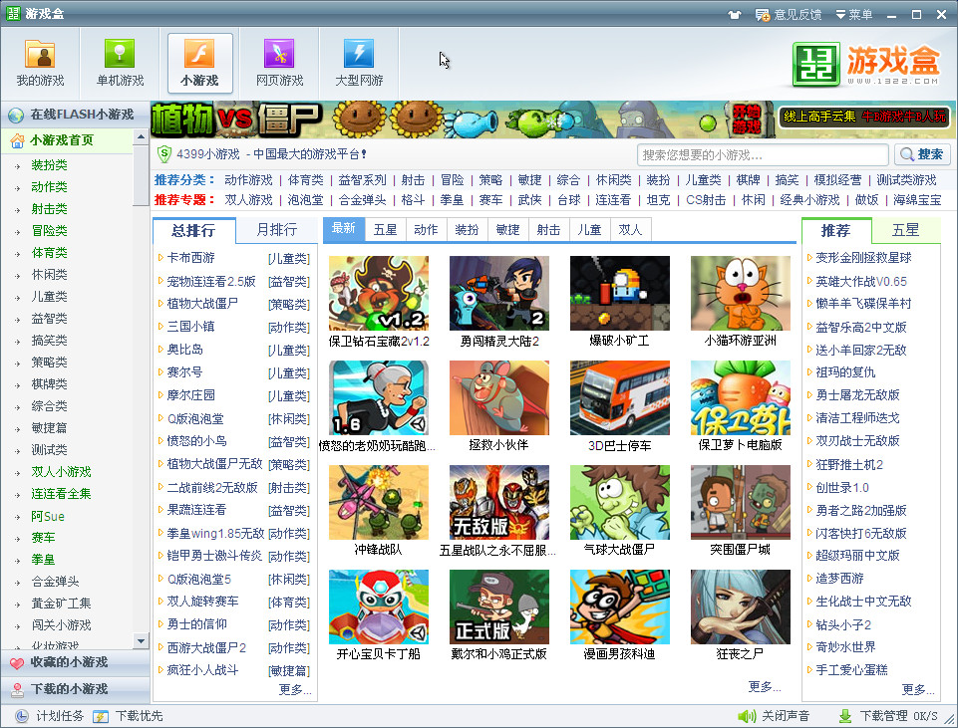Open game 狂丧之尸 thumbnail
This screenshot has width=958, height=728.
pyautogui.click(x=741, y=607)
